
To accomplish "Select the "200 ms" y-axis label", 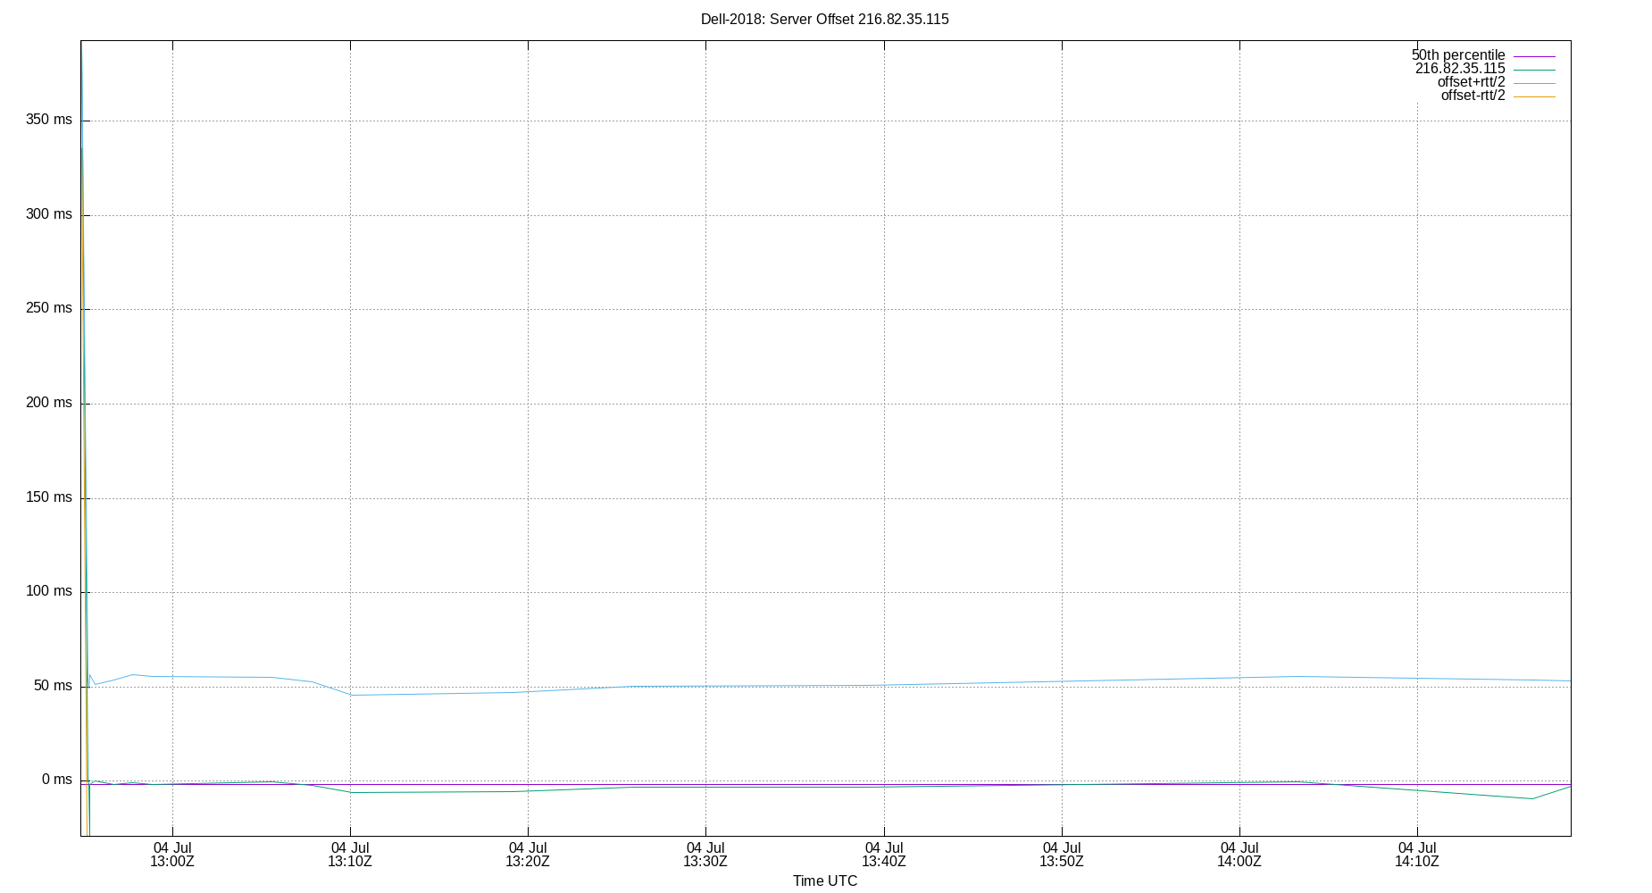I will (x=49, y=403).
